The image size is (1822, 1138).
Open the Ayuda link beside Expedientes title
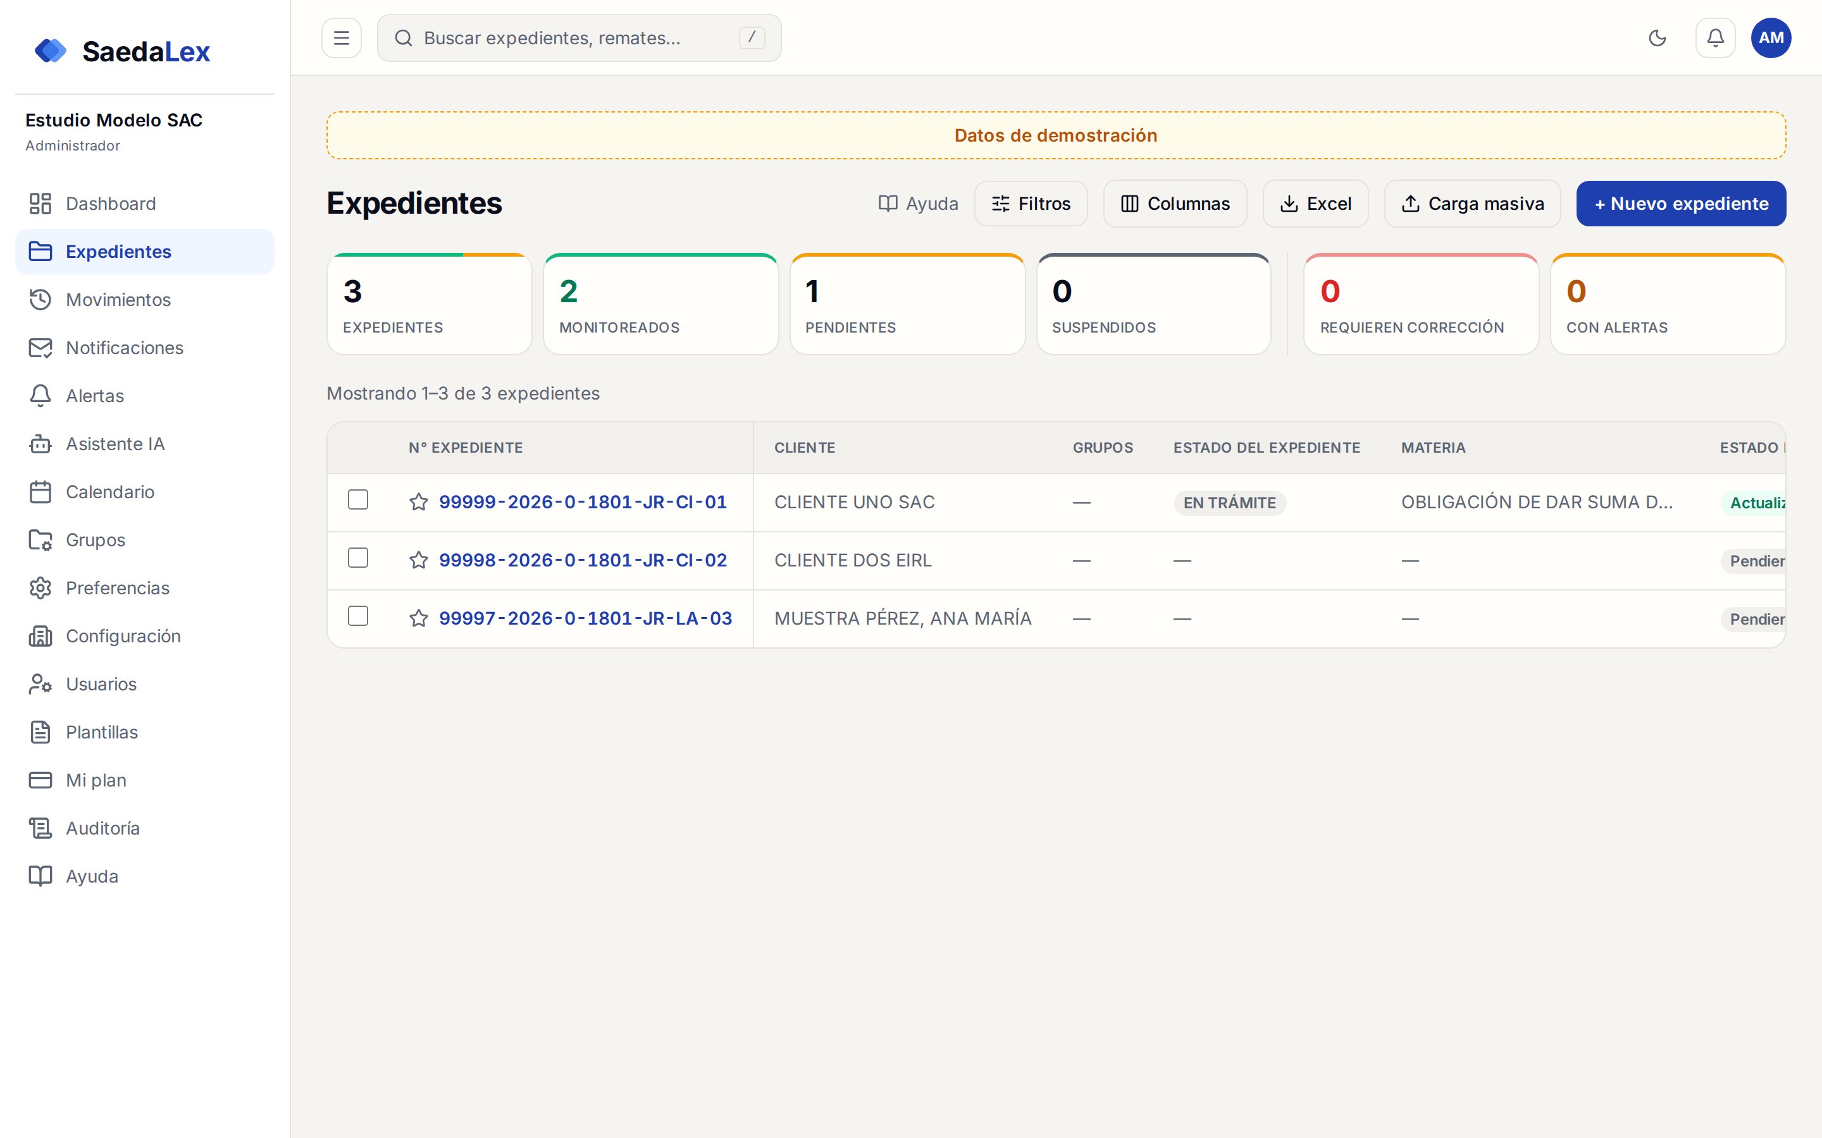[x=918, y=203]
